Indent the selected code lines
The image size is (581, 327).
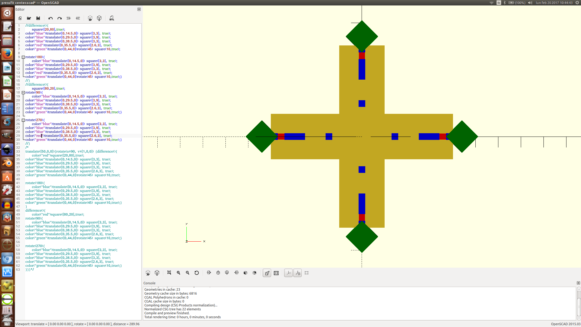pyautogui.click(x=78, y=18)
